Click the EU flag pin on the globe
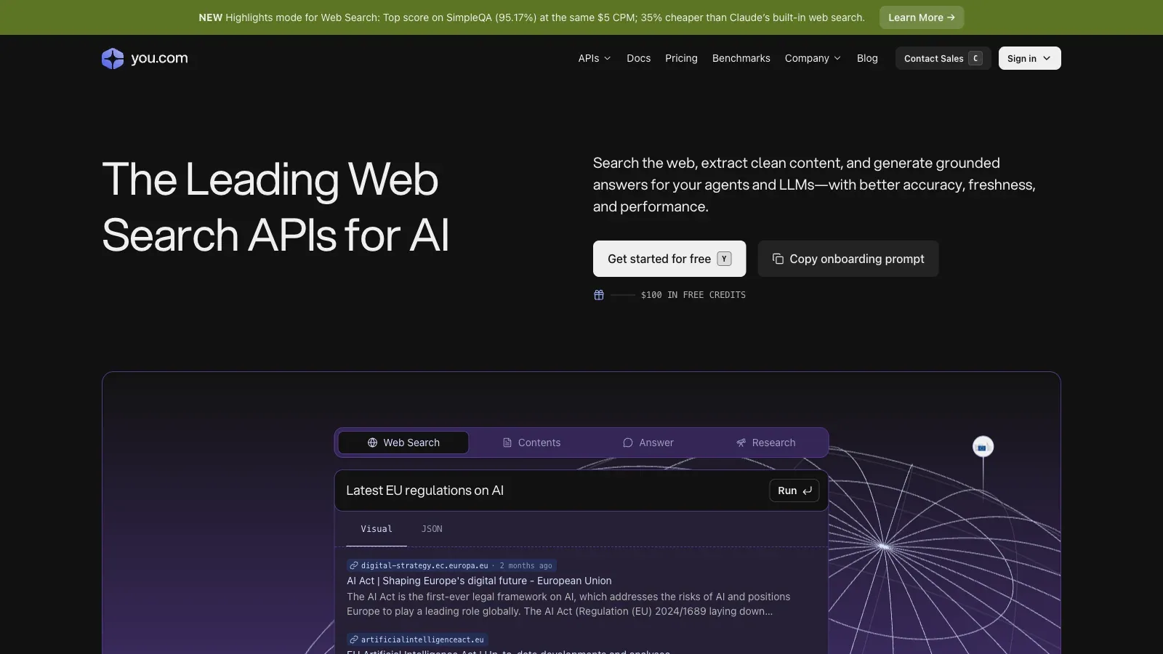This screenshot has width=1163, height=654. click(983, 447)
